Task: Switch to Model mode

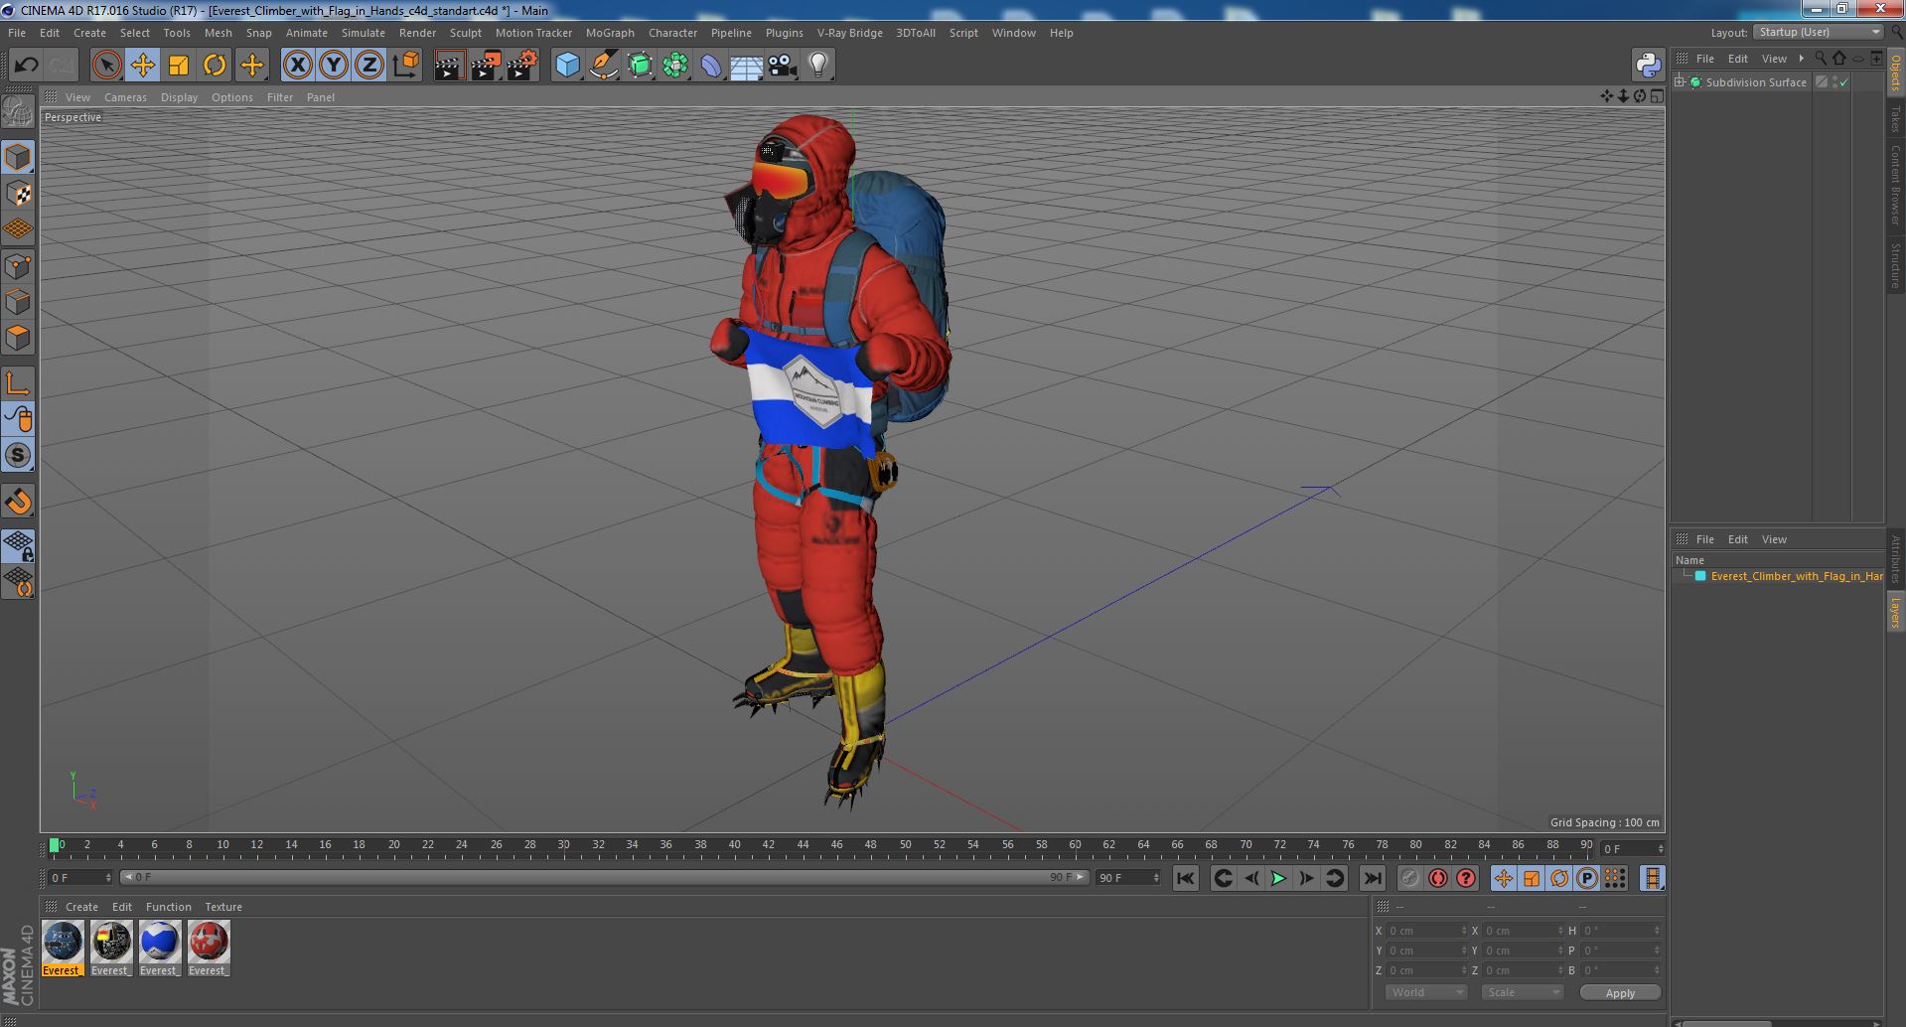Action: (18, 157)
